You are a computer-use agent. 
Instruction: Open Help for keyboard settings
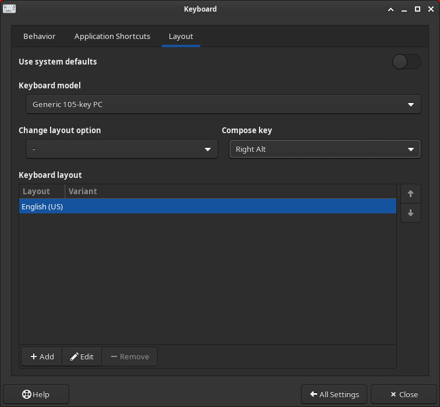[36, 394]
